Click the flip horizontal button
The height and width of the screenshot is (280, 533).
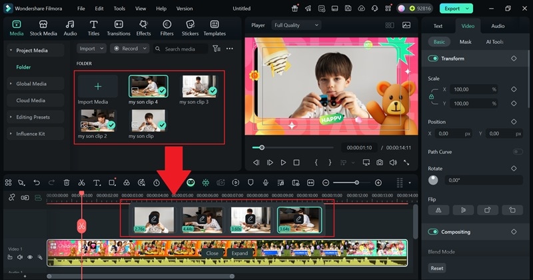tap(438, 210)
